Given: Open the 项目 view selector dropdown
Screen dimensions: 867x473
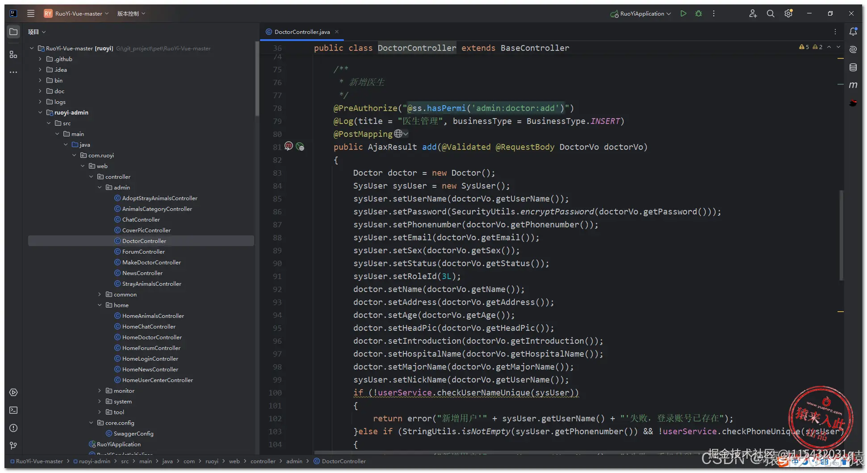Looking at the screenshot, I should [37, 32].
